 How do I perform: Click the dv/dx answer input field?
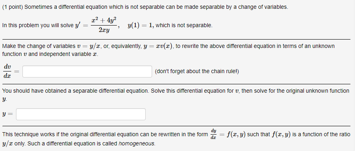pyautogui.click(x=87, y=72)
